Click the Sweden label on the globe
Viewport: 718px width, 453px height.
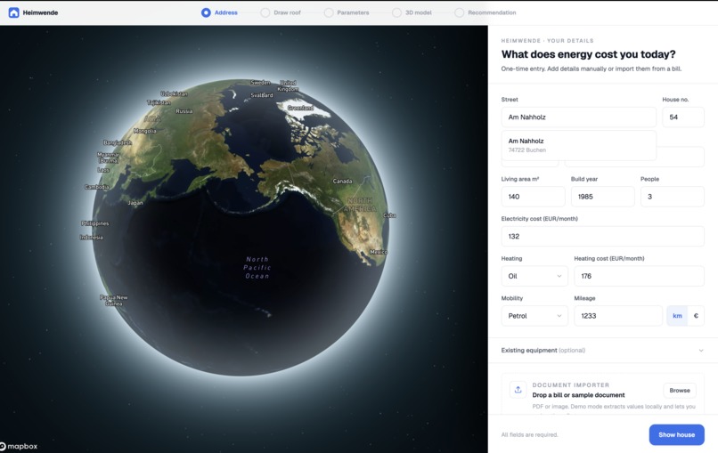260,83
